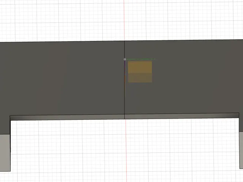The image size is (243, 182).
Task: Click the green horizontal axis line
Action: click(141, 59)
